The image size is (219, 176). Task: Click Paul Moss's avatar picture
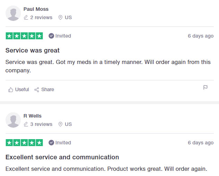tap(13, 13)
